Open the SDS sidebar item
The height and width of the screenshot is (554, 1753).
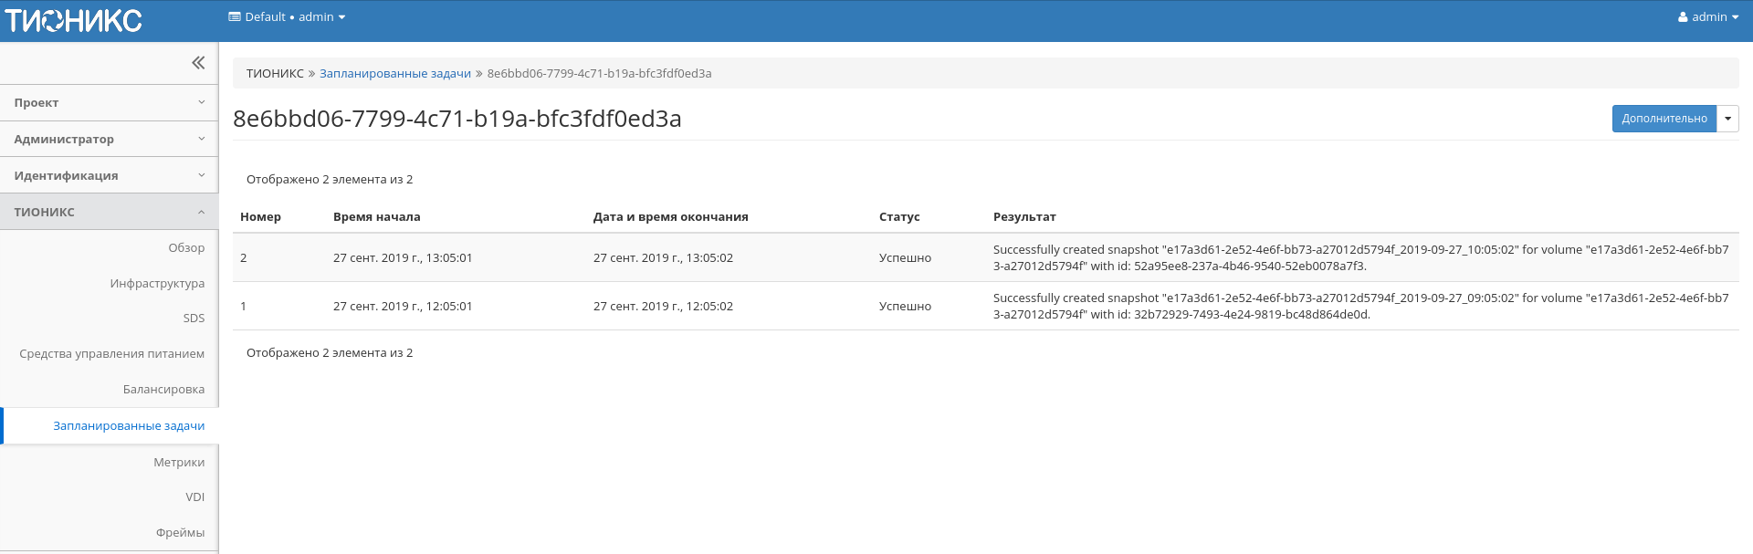click(x=194, y=319)
